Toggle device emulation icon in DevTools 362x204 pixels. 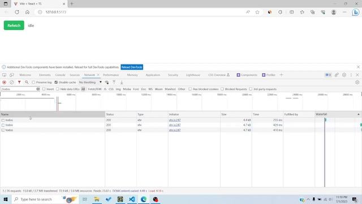11,75
